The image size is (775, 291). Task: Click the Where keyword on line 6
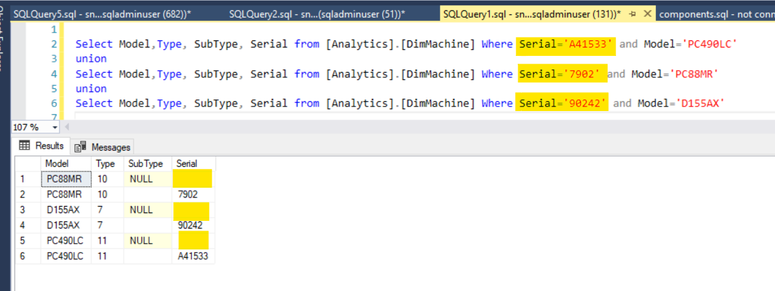tap(497, 103)
